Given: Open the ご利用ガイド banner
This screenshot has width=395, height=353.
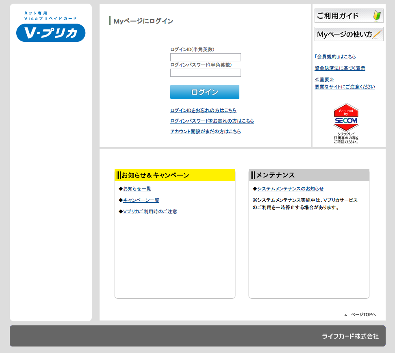Looking at the screenshot, I should [349, 16].
